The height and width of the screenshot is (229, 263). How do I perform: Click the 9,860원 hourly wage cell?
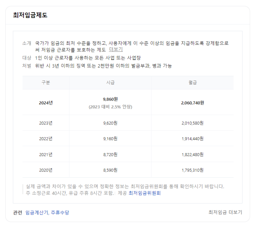click(110, 99)
